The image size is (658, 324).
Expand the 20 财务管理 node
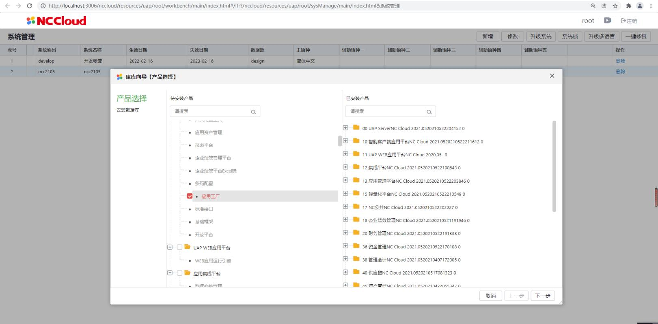[x=345, y=233]
